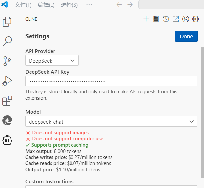204x188 pixels.
Task: Open the Extensions view
Action: (7, 101)
